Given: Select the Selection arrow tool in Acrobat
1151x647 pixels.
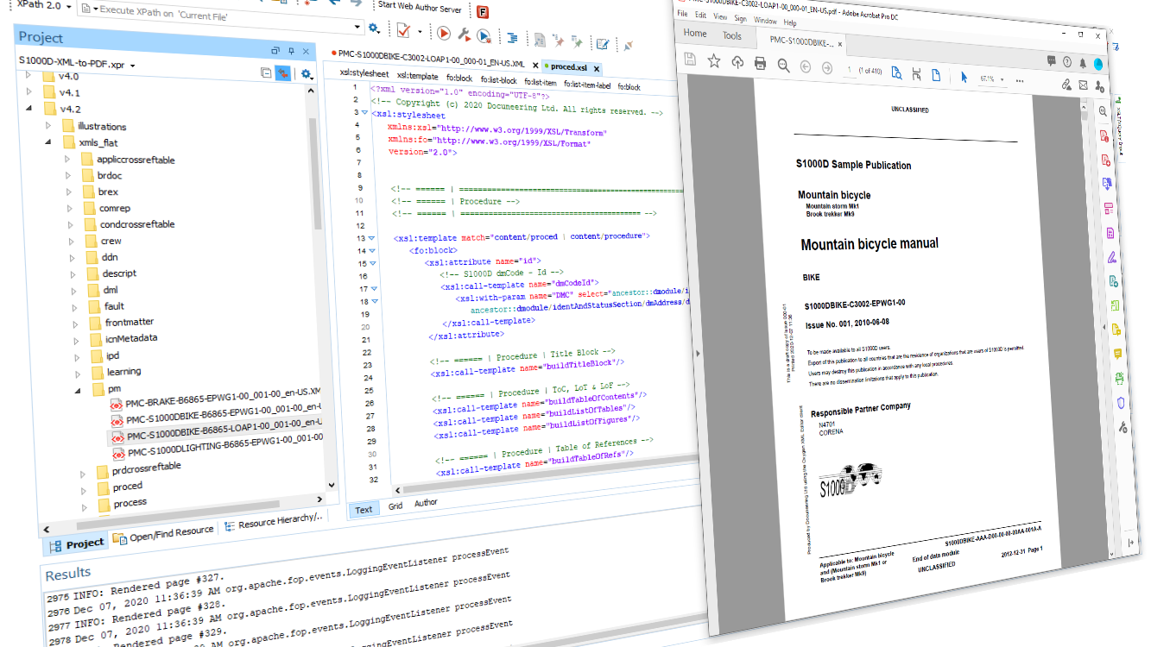Looking at the screenshot, I should tap(964, 77).
